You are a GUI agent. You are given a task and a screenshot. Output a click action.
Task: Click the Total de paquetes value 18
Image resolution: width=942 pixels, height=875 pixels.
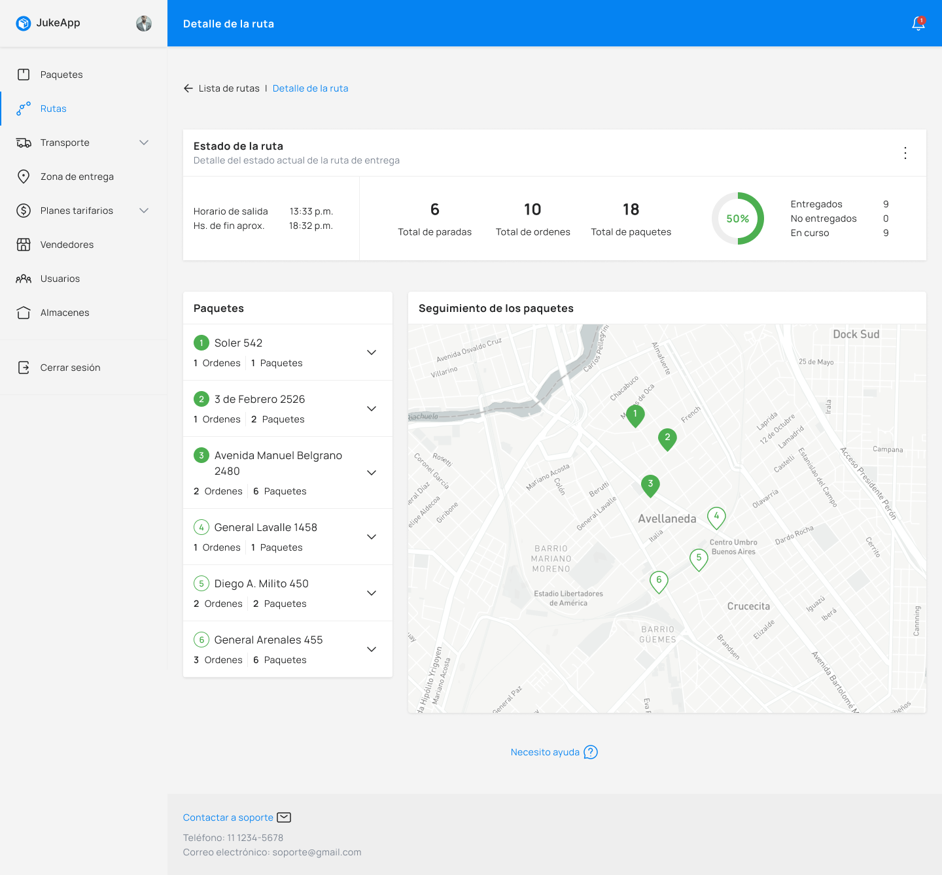(631, 209)
